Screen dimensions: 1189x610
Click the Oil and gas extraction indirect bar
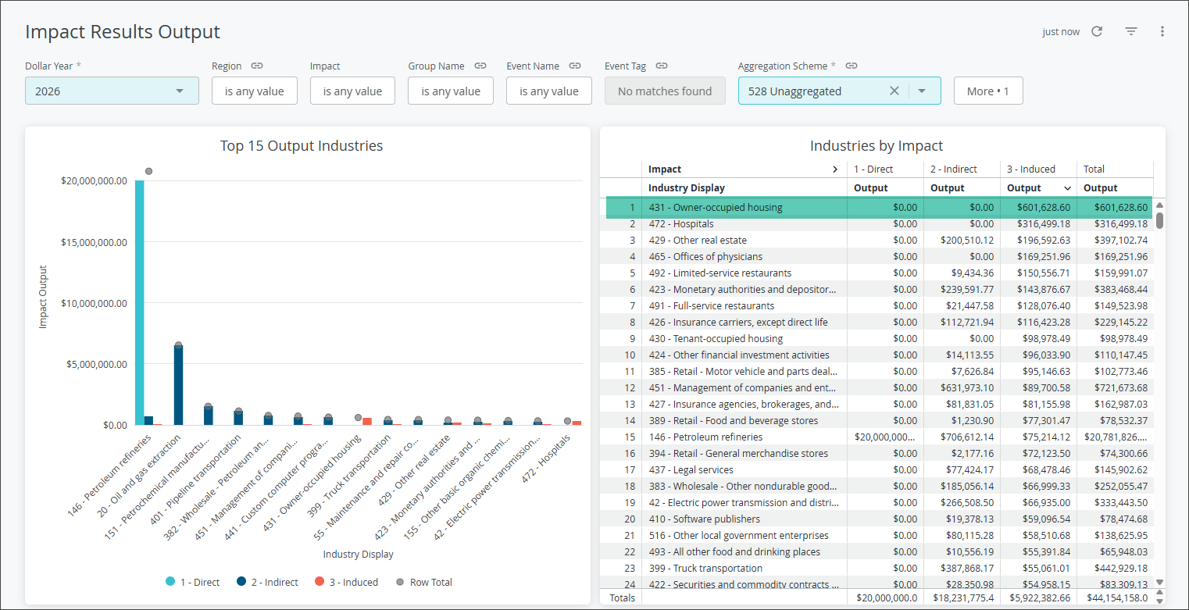178,385
